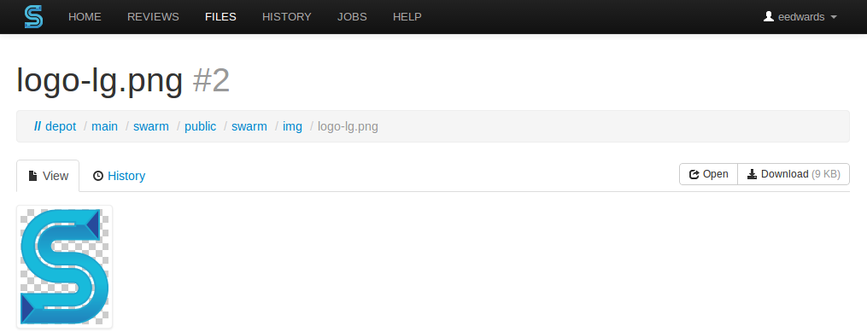
Task: Click the Download (9 KB) button
Action: (x=794, y=174)
